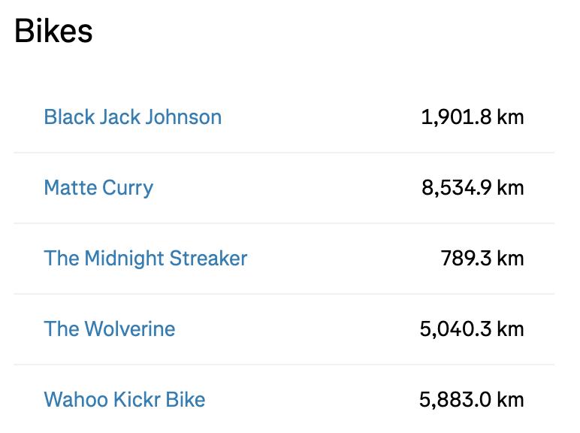Click the Bikes section heading
Image resolution: width=580 pixels, height=433 pixels.
[53, 32]
